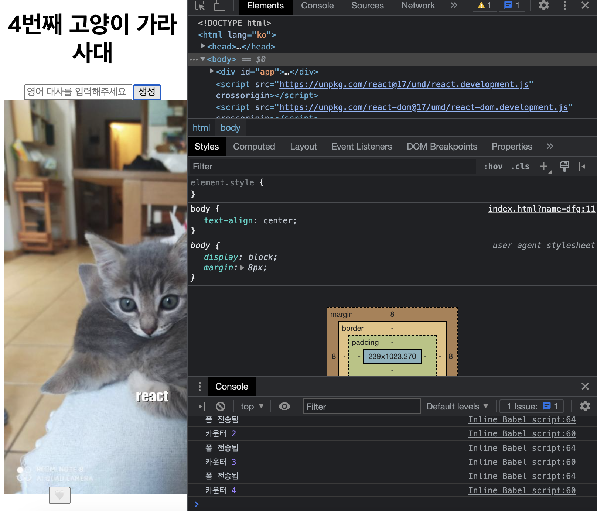Screen dimensions: 597x511
Task: Open the Event Listeners pane tab
Action: 362,147
